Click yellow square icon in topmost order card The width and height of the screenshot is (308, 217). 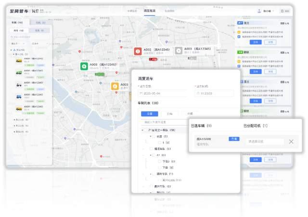click(239, 32)
